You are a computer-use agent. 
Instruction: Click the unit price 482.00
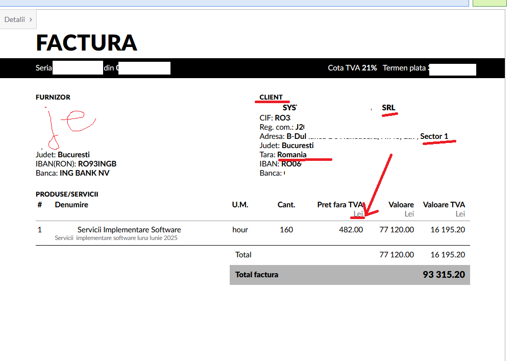(351, 230)
